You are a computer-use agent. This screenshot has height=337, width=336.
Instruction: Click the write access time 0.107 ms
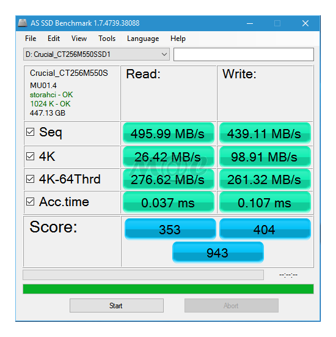[x=265, y=202]
